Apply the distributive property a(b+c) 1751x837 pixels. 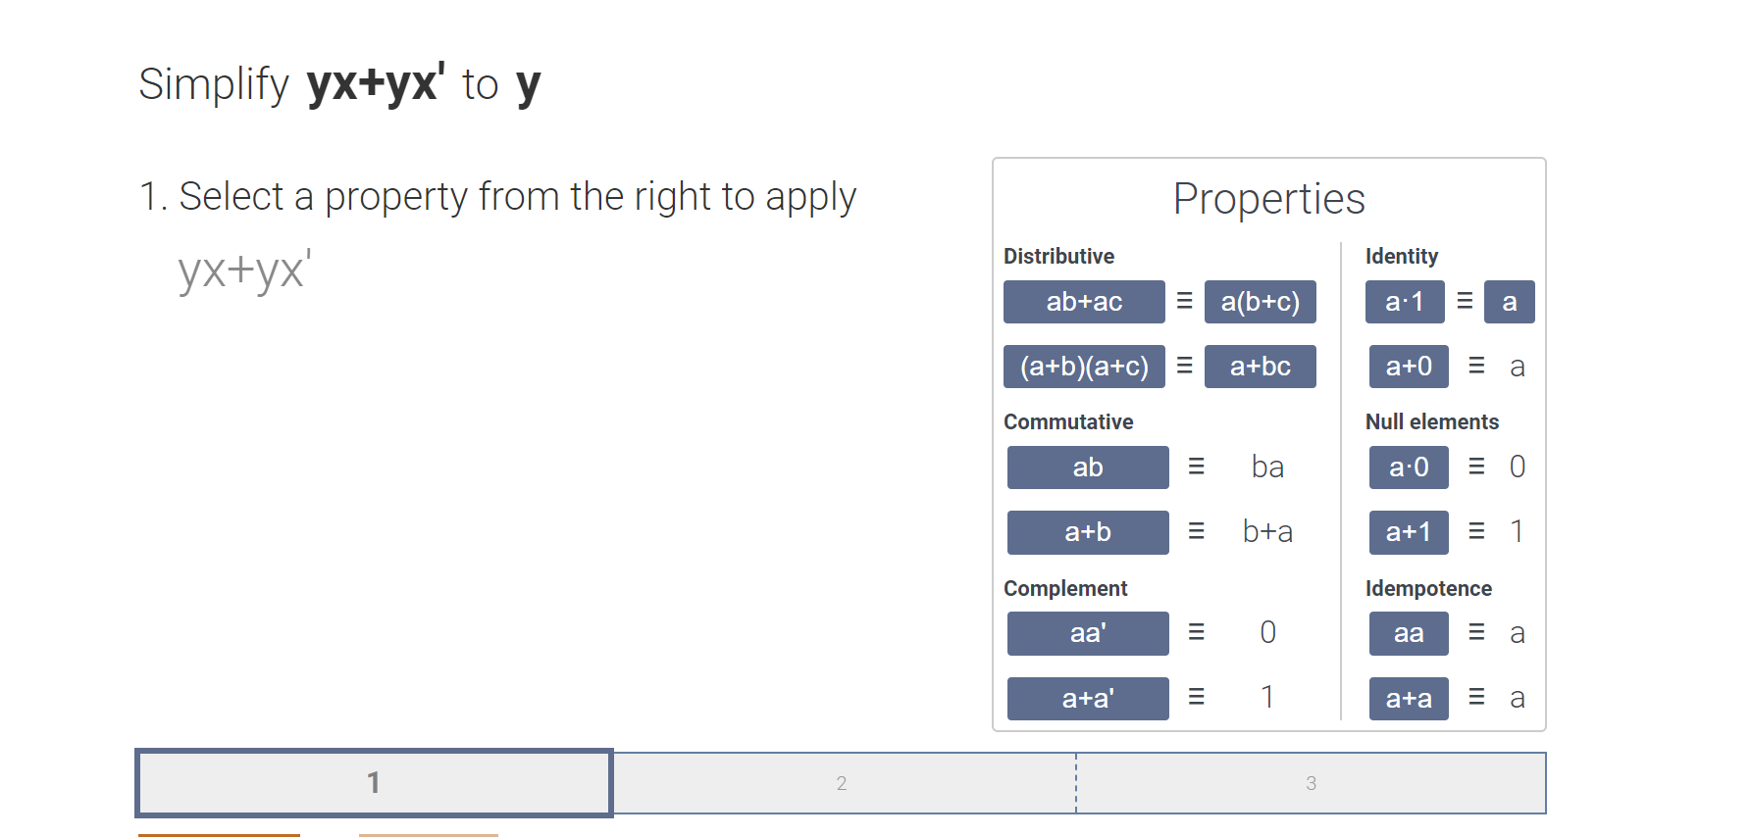pos(1261,302)
